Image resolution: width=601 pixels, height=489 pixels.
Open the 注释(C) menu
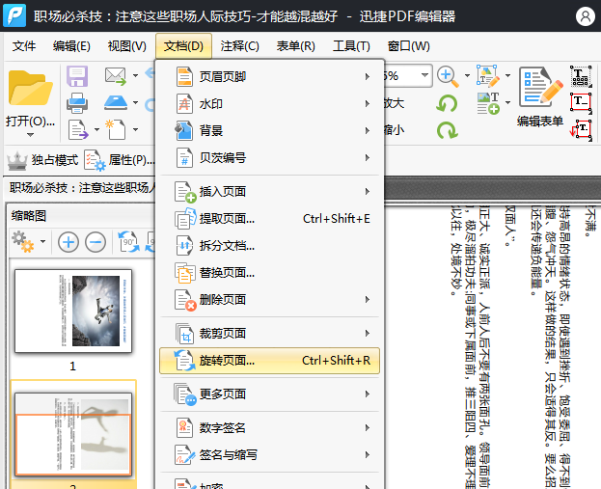pos(240,46)
